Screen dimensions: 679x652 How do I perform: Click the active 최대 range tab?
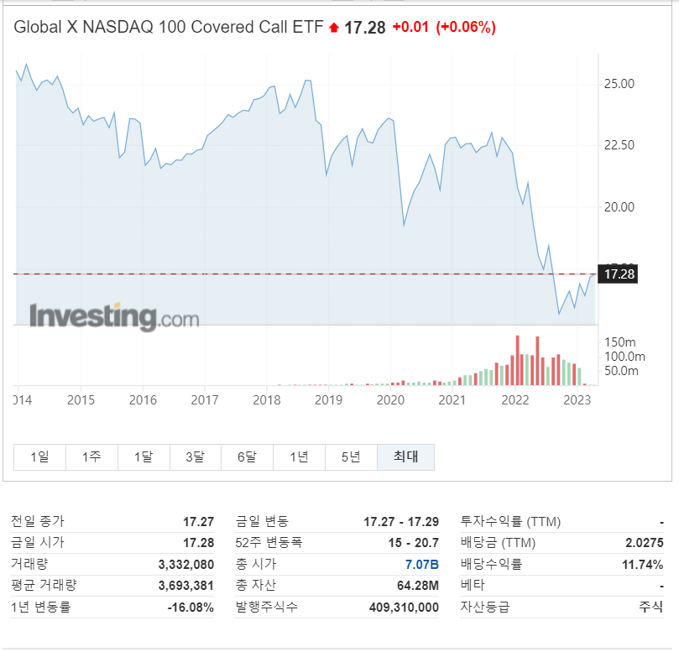(x=405, y=456)
